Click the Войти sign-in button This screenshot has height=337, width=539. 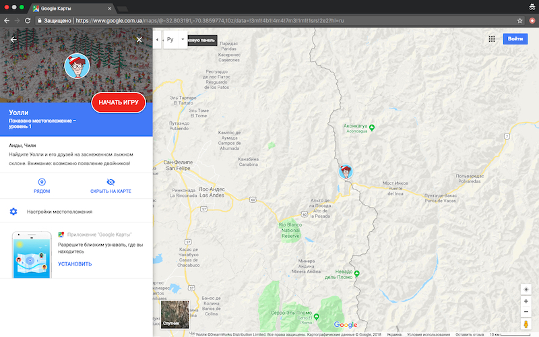(515, 39)
